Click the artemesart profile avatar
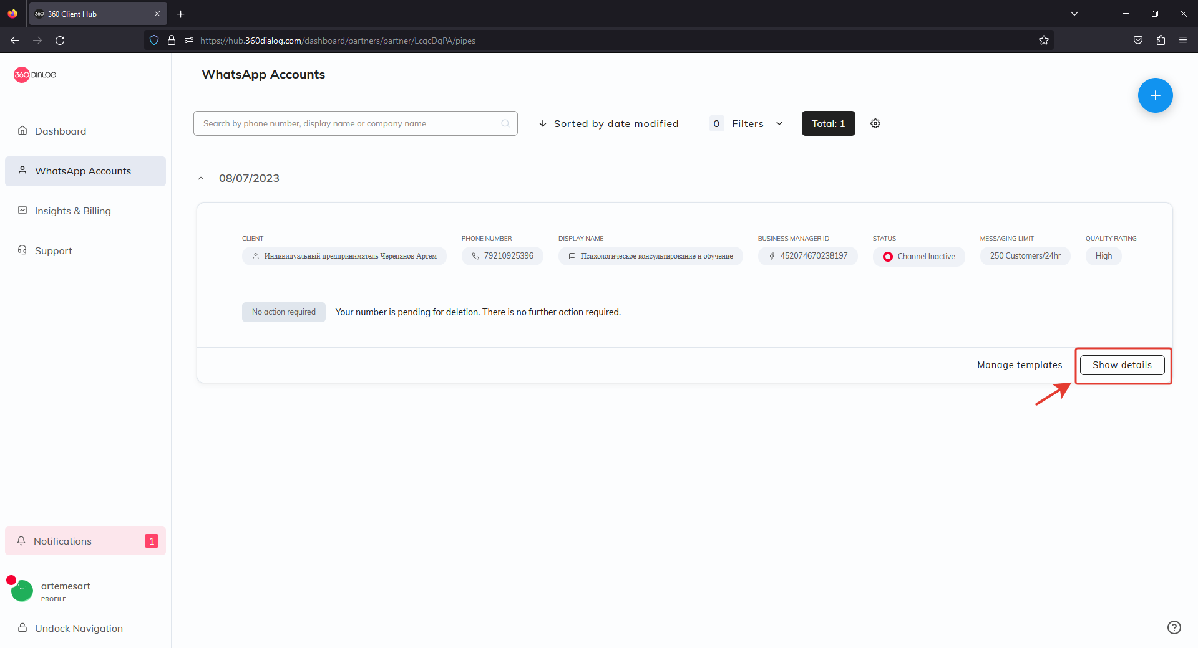Viewport: 1198px width, 648px height. click(x=22, y=590)
